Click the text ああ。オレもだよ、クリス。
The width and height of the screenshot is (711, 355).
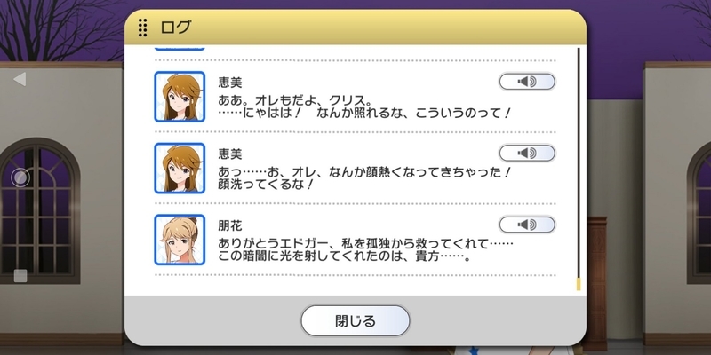[x=295, y=99]
